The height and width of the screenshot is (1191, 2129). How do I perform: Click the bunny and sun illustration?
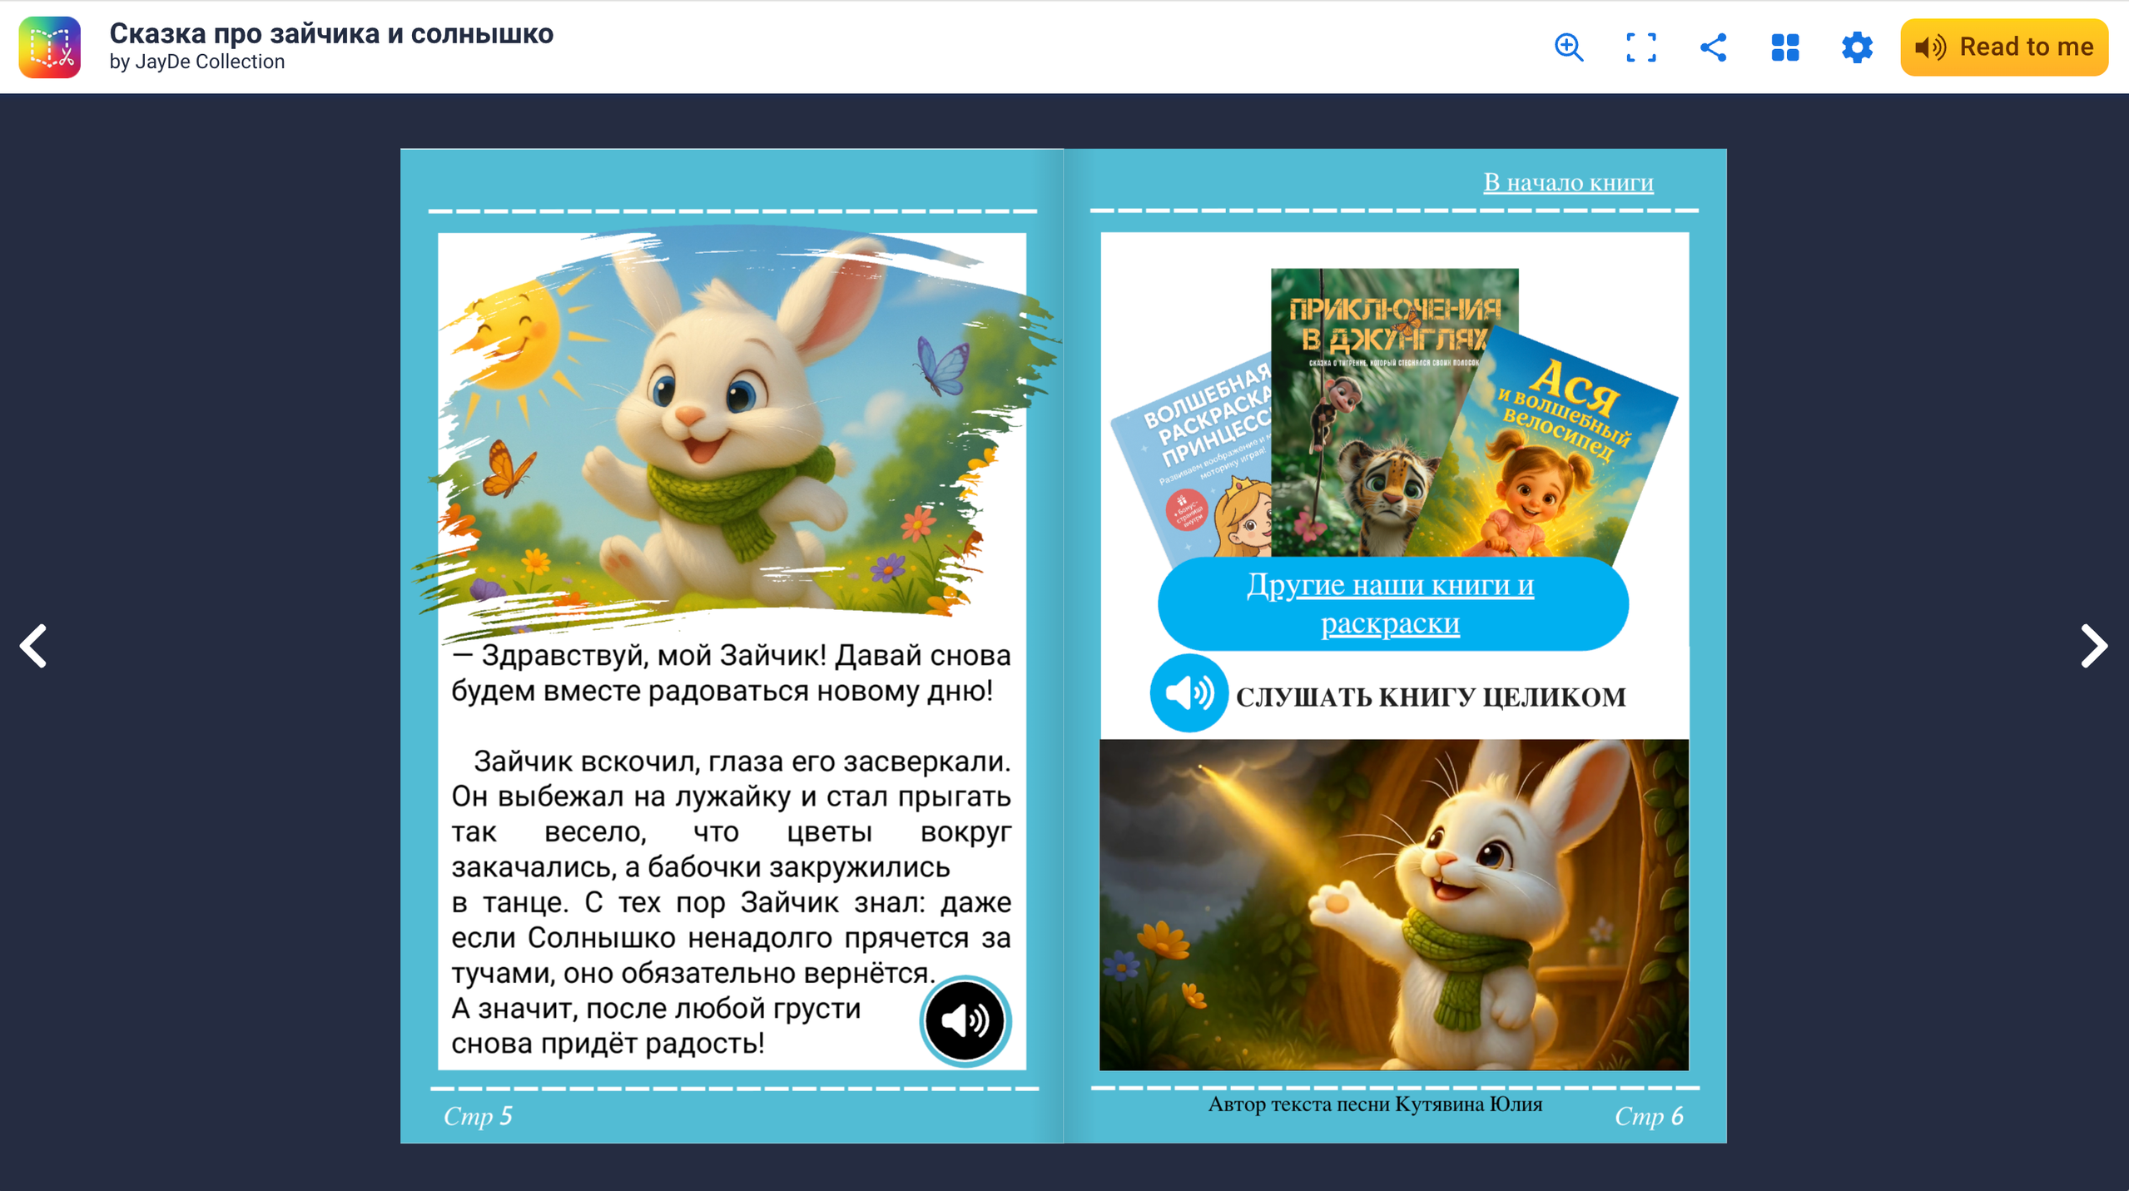pyautogui.click(x=732, y=424)
